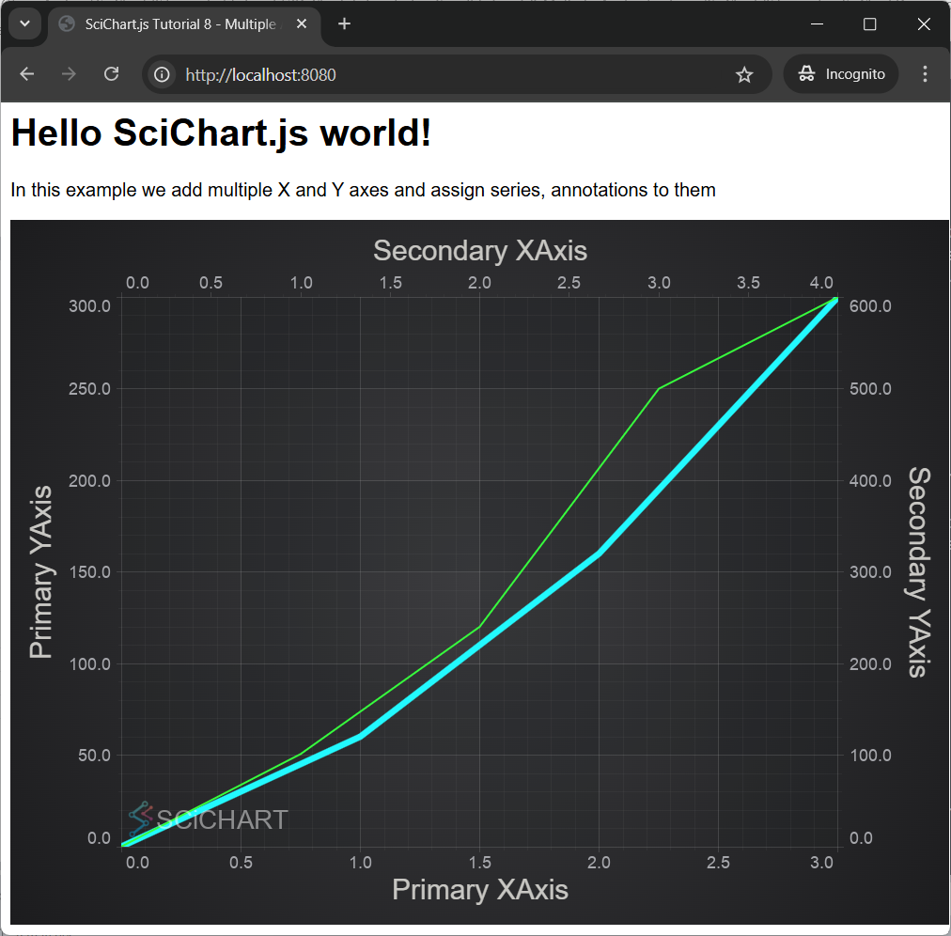Select the Secondary YAxis title label
Image resolution: width=951 pixels, height=936 pixels.
click(918, 571)
